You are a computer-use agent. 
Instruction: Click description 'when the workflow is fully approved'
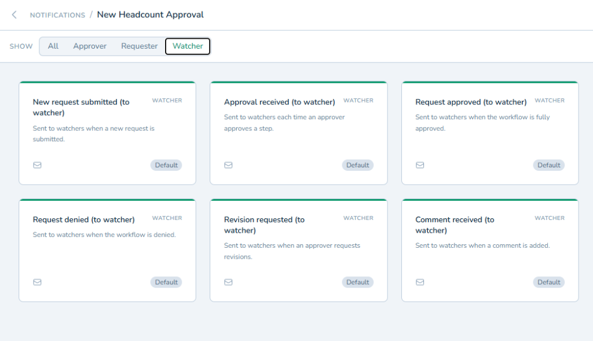(x=482, y=123)
